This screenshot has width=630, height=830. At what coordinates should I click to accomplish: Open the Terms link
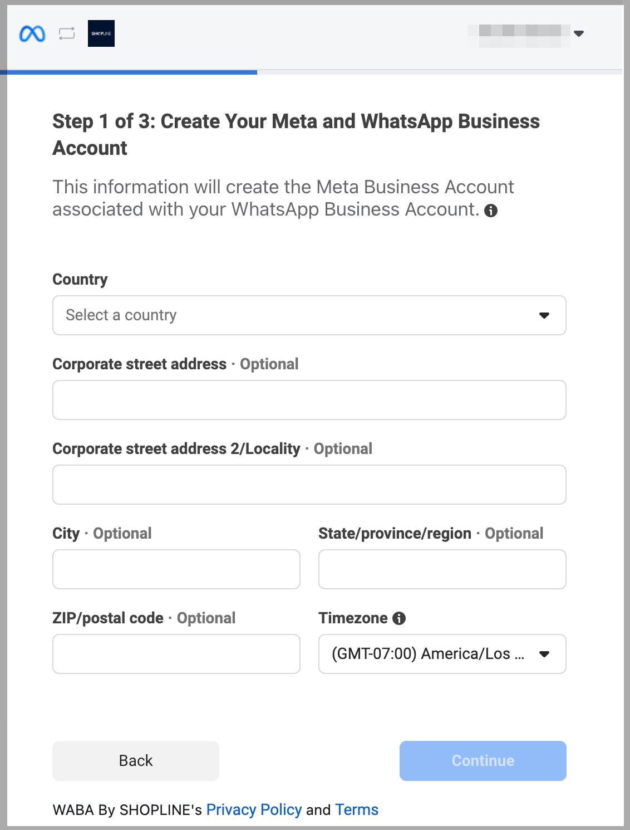(x=357, y=810)
